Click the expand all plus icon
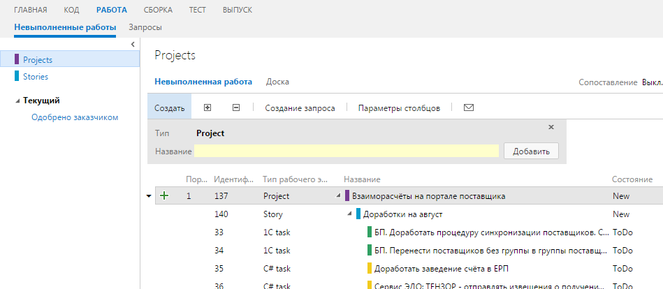This screenshot has width=663, height=289. tap(207, 108)
